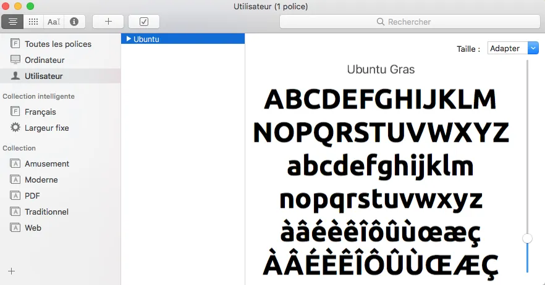Switch to custom text preview mode

pos(54,22)
